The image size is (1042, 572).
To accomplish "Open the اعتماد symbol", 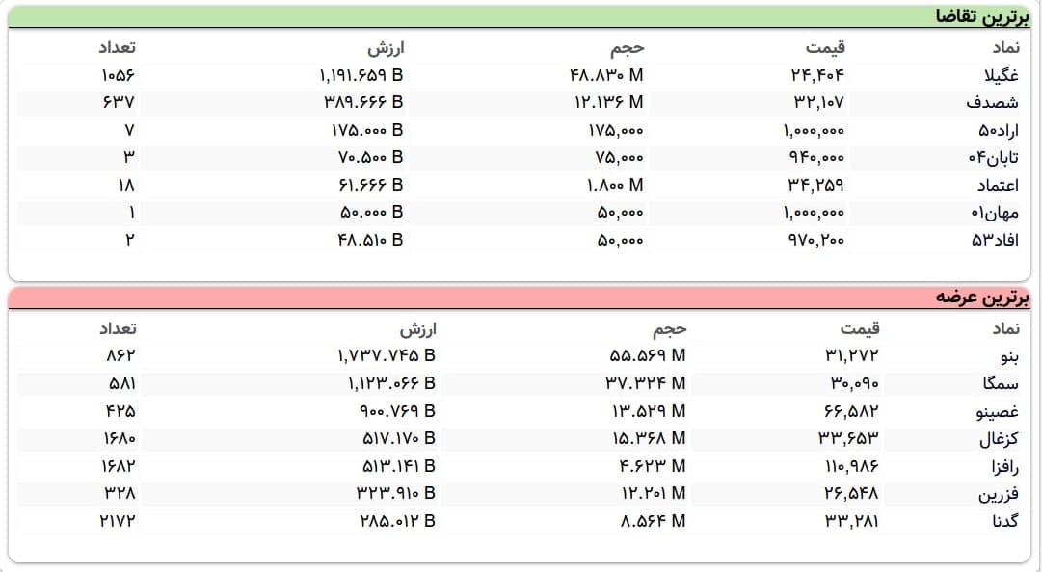I will click(999, 185).
